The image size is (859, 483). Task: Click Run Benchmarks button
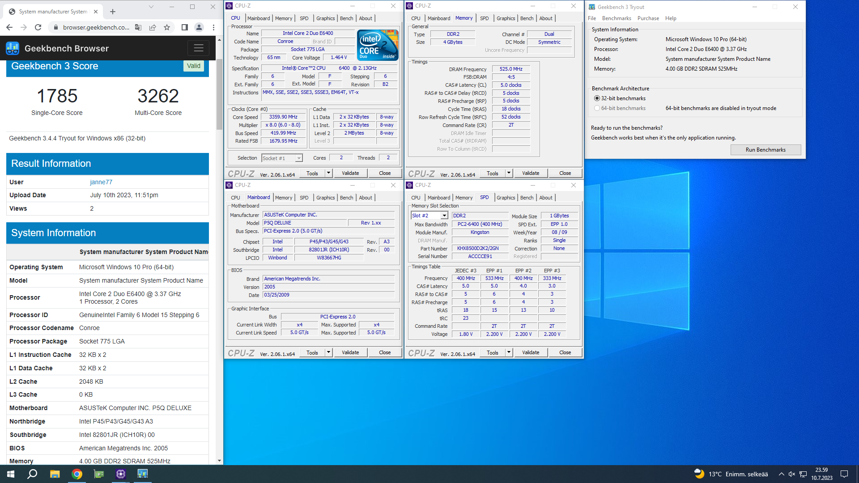[765, 150]
